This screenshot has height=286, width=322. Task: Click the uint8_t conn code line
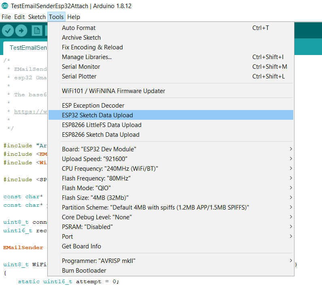pyautogui.click(x=25, y=222)
